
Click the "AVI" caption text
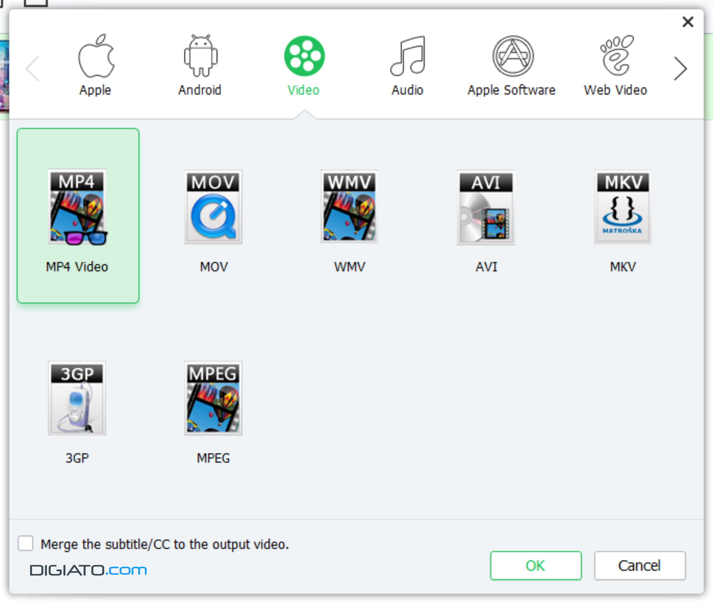[x=486, y=267]
